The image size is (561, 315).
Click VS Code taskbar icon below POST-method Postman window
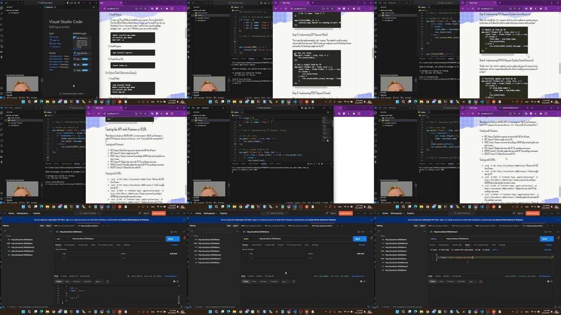(295, 311)
